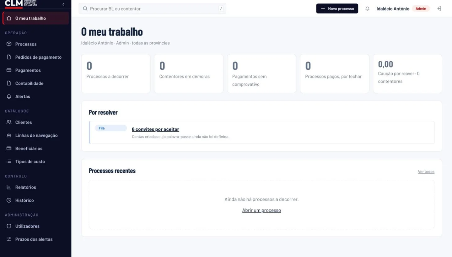
Task: Click the Fila tag in Por resolver
Action: 111,128
